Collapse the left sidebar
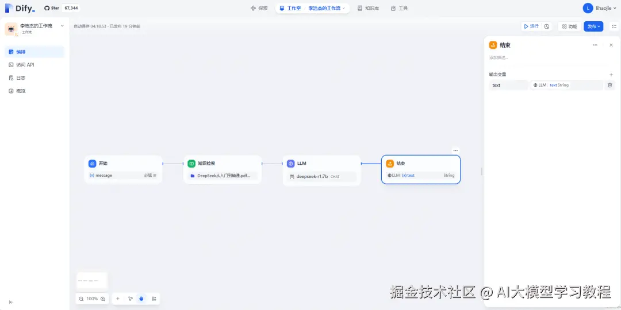 click(x=11, y=302)
